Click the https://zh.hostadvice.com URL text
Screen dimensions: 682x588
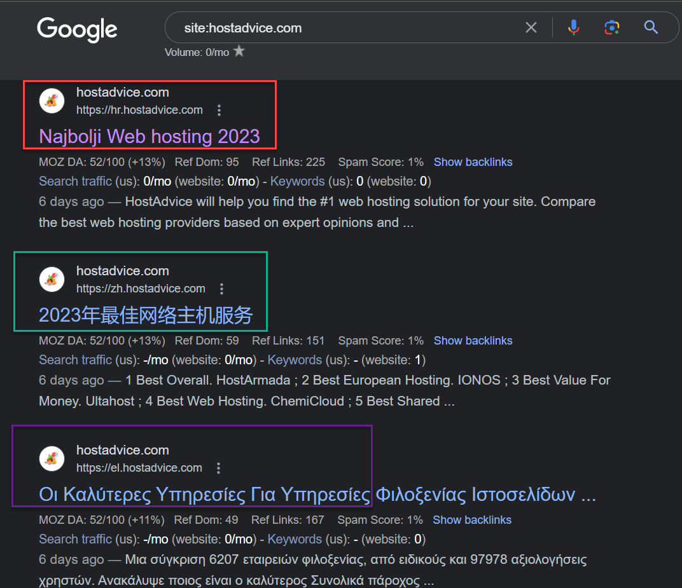coord(141,289)
